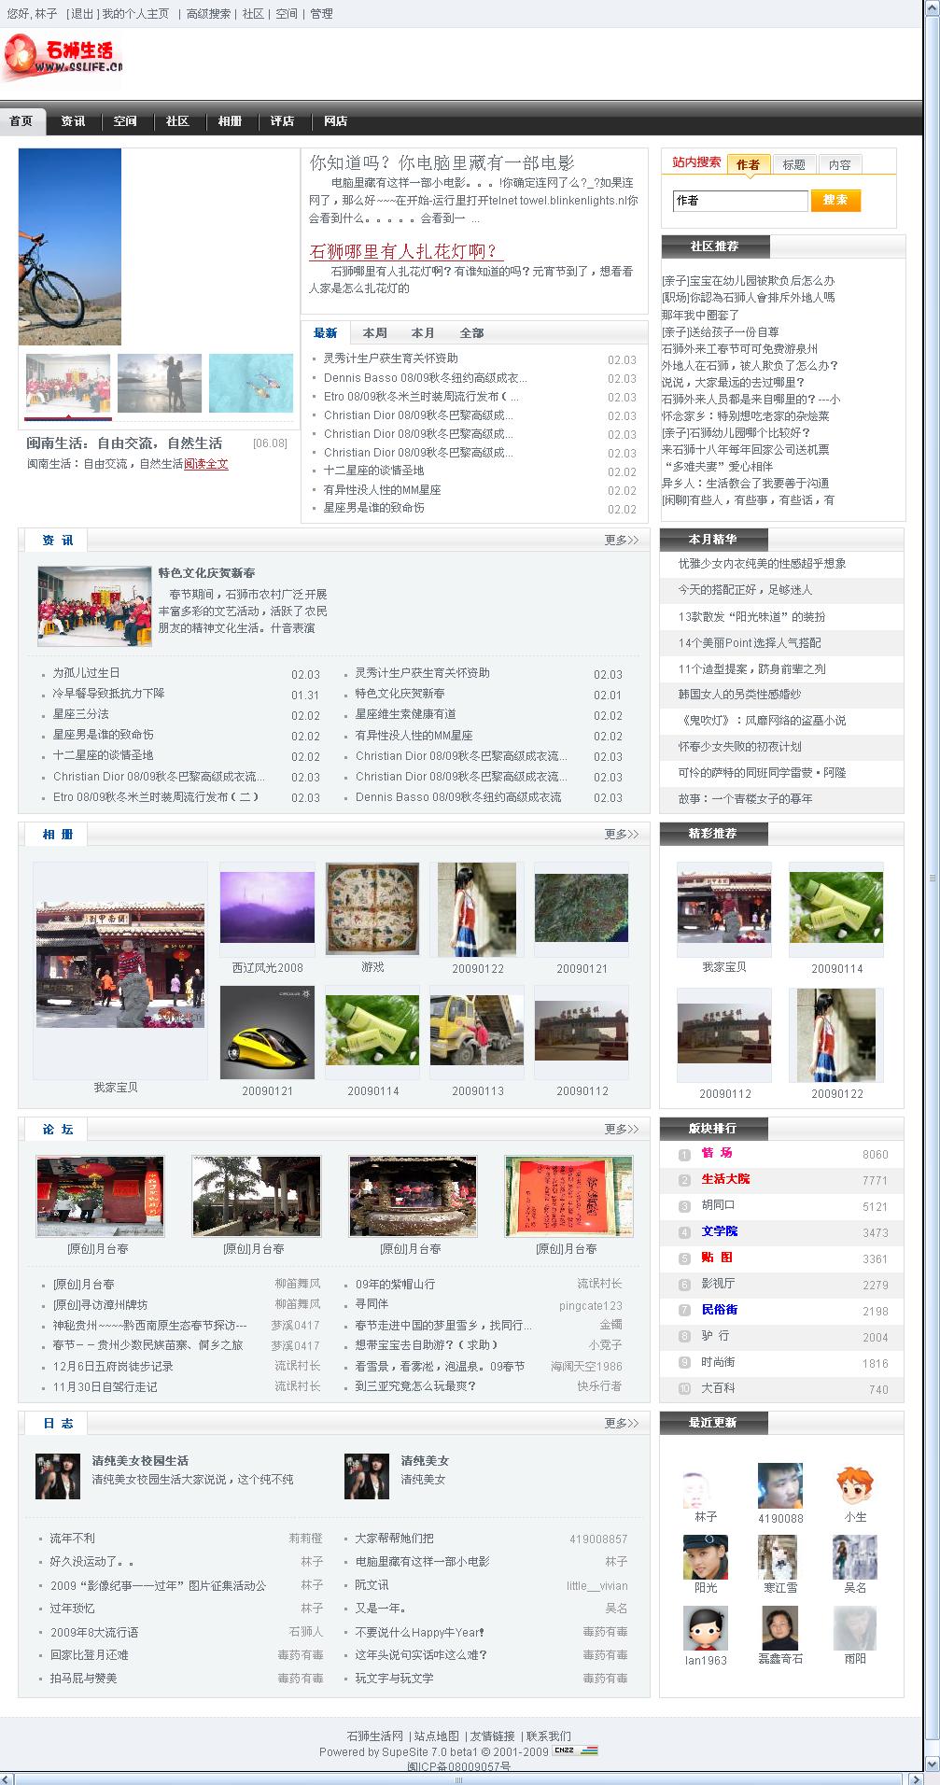Open 4190088 user avatar
Viewport: 940px width, 1785px height.
click(x=780, y=1485)
